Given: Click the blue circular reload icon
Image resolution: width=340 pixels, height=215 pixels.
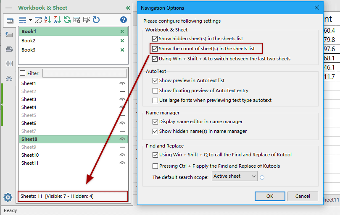Looking at the screenshot, I should pyautogui.click(x=96, y=20).
